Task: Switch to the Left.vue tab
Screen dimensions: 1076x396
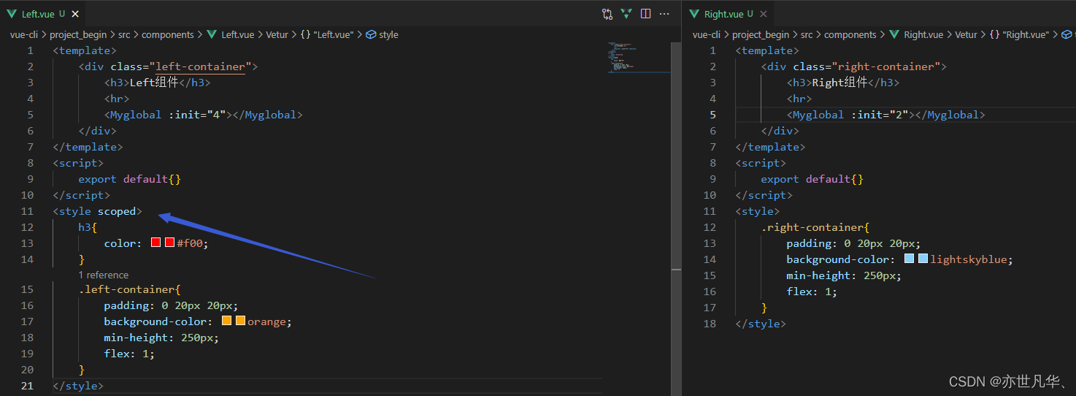Action: pyautogui.click(x=43, y=14)
